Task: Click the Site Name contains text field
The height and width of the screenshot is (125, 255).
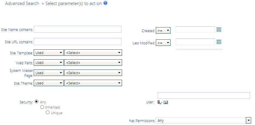Action: [78, 29]
